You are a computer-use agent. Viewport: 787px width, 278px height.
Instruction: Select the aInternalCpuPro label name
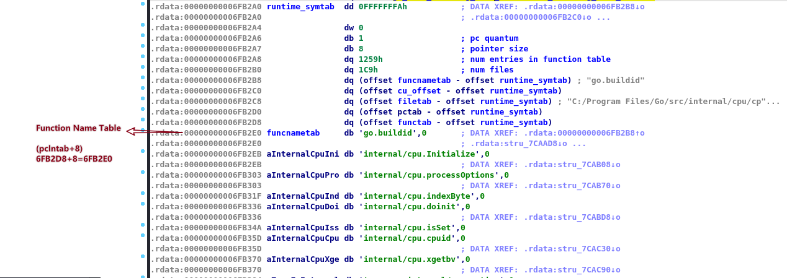302,175
